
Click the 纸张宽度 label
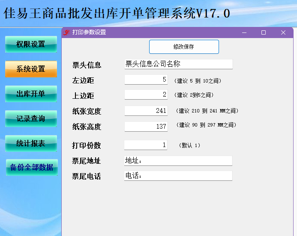(87, 111)
